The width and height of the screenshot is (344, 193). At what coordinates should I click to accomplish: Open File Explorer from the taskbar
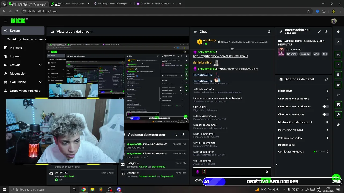(x=92, y=190)
